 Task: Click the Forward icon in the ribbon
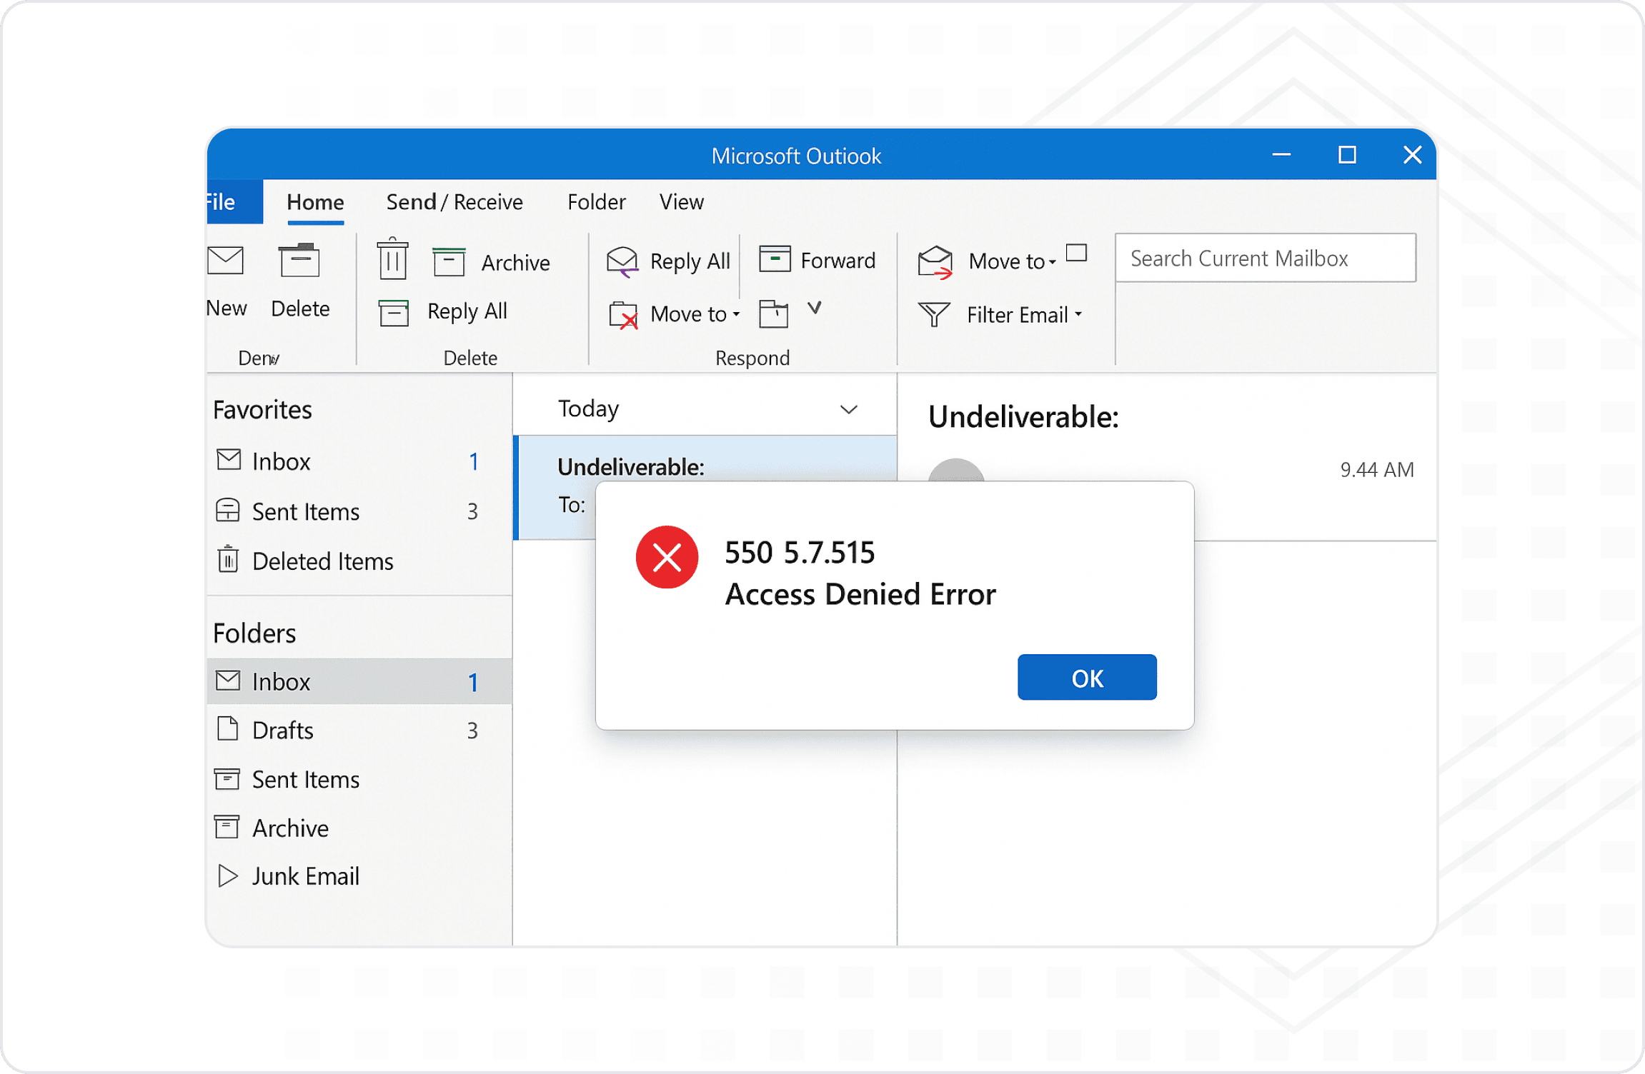click(x=775, y=259)
